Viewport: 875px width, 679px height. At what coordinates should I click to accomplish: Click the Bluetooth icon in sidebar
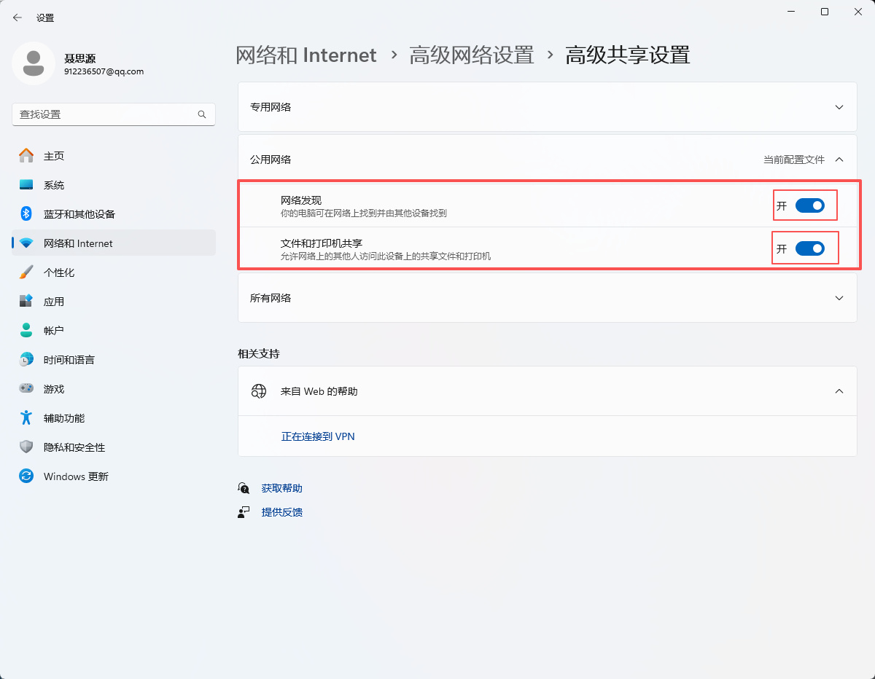click(26, 214)
